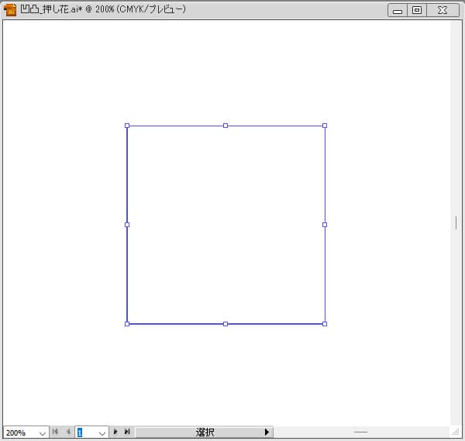Viewport: 465px width, 441px height.
Task: Click the top-left handle of the selected square
Action: tap(127, 126)
